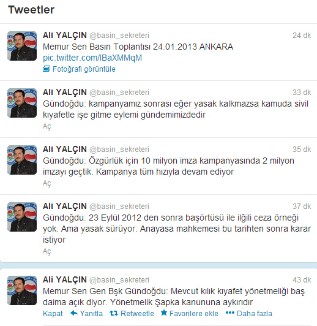View photo via Fotoğrafı görüntüle link
317x326 pixels.
(x=84, y=69)
